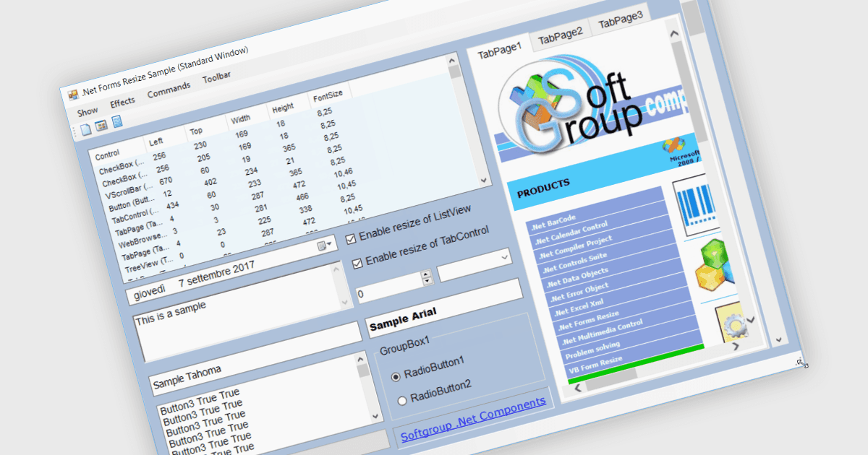
Task: Click the gear product image
Action: 732,324
